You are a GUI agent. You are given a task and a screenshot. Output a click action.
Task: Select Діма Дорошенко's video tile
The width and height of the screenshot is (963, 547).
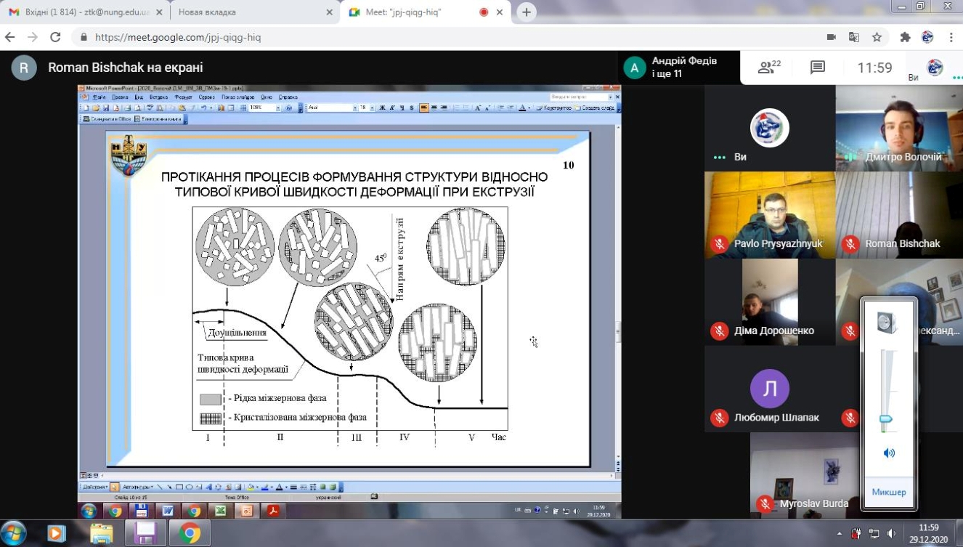[769, 302]
